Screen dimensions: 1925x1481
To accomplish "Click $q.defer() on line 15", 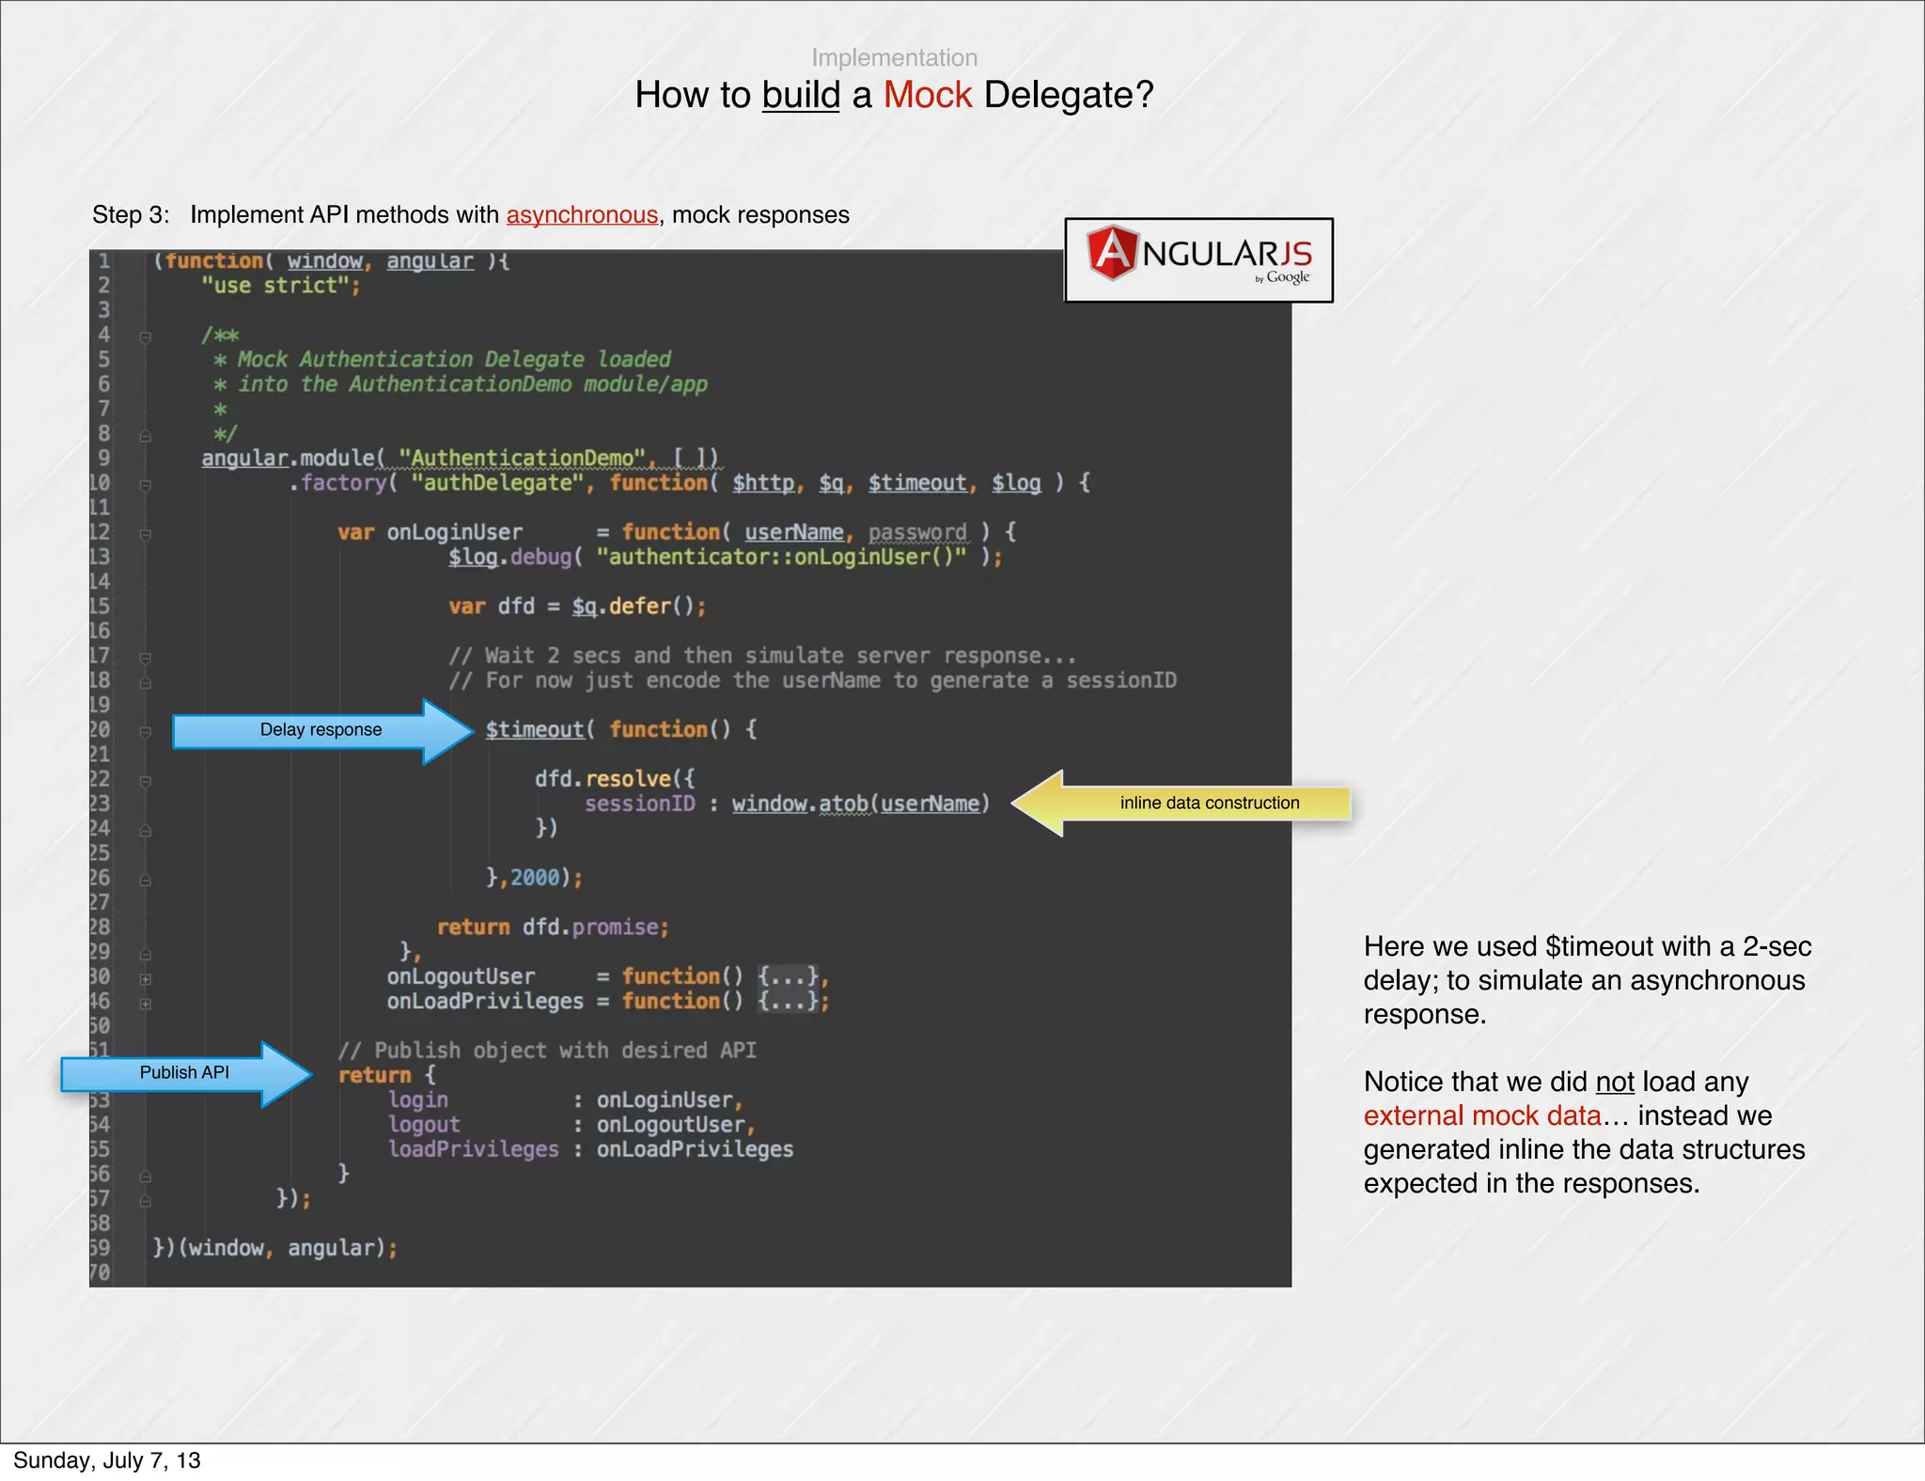I will coord(634,606).
